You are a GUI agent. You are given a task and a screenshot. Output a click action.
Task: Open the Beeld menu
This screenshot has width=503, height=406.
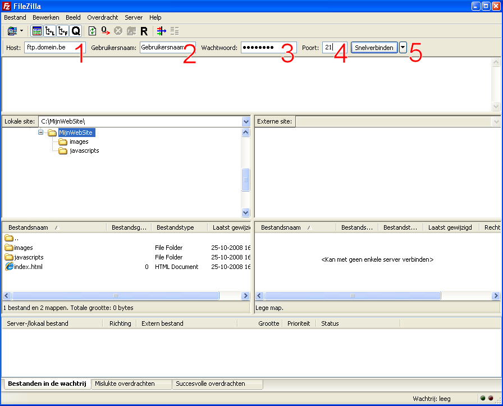[73, 17]
